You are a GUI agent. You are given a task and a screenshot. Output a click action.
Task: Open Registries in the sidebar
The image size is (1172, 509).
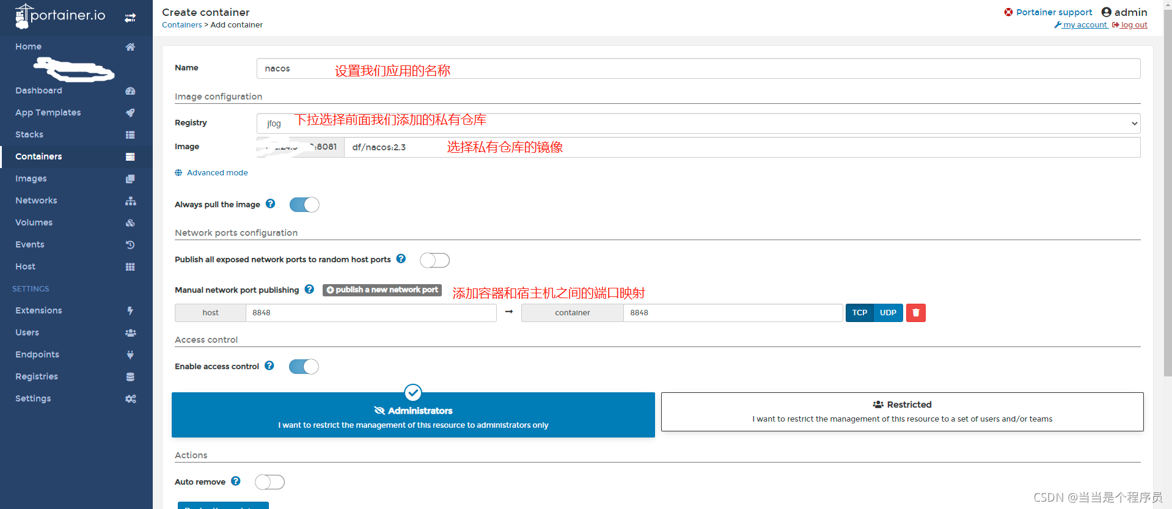click(x=37, y=376)
